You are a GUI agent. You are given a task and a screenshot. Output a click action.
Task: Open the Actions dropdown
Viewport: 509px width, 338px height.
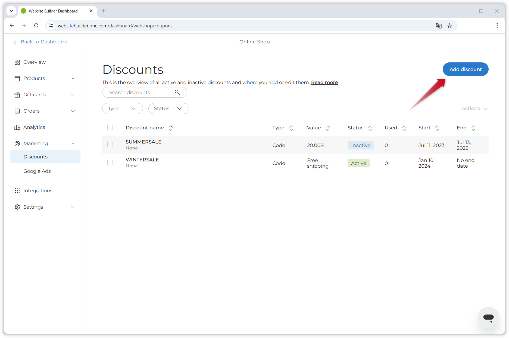pyautogui.click(x=474, y=108)
